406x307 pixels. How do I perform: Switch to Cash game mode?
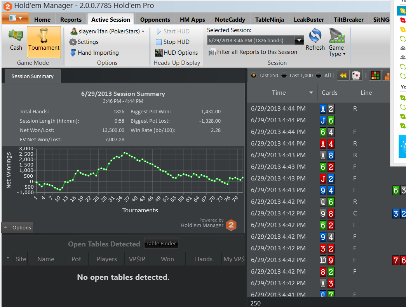[x=16, y=40]
